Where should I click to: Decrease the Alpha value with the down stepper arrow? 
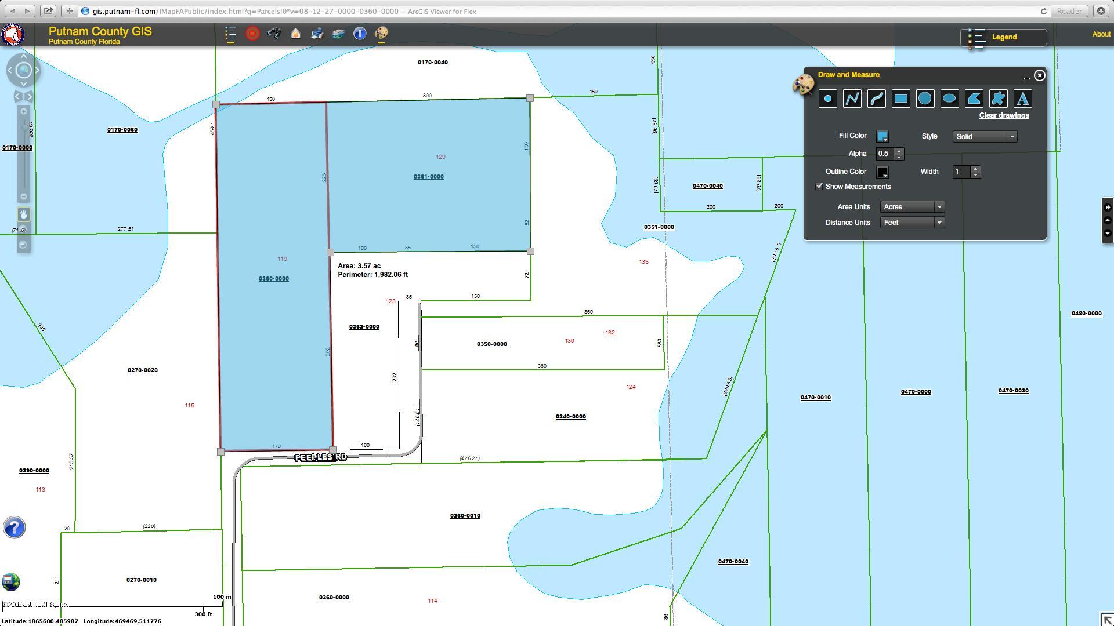(x=899, y=157)
